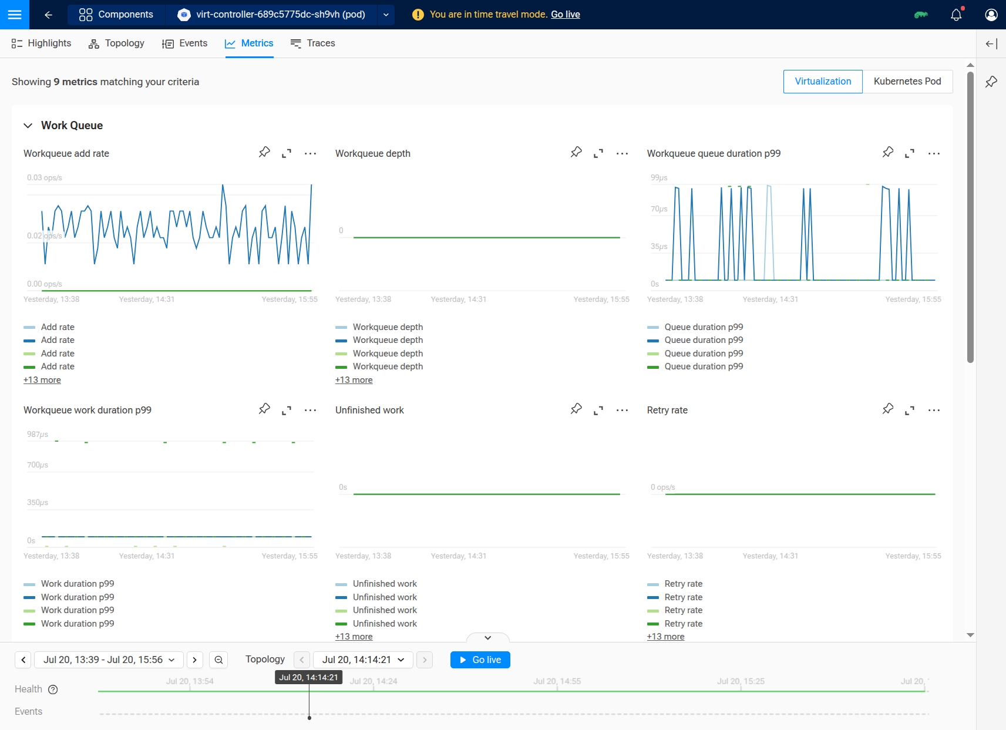Open the Health help question icon

(53, 689)
